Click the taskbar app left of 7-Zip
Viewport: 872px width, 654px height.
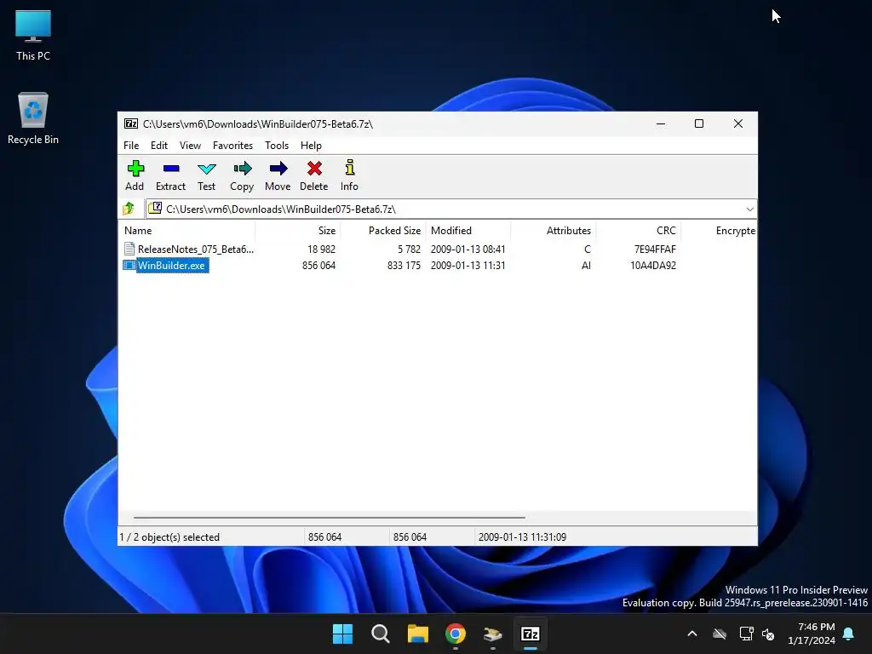click(493, 634)
